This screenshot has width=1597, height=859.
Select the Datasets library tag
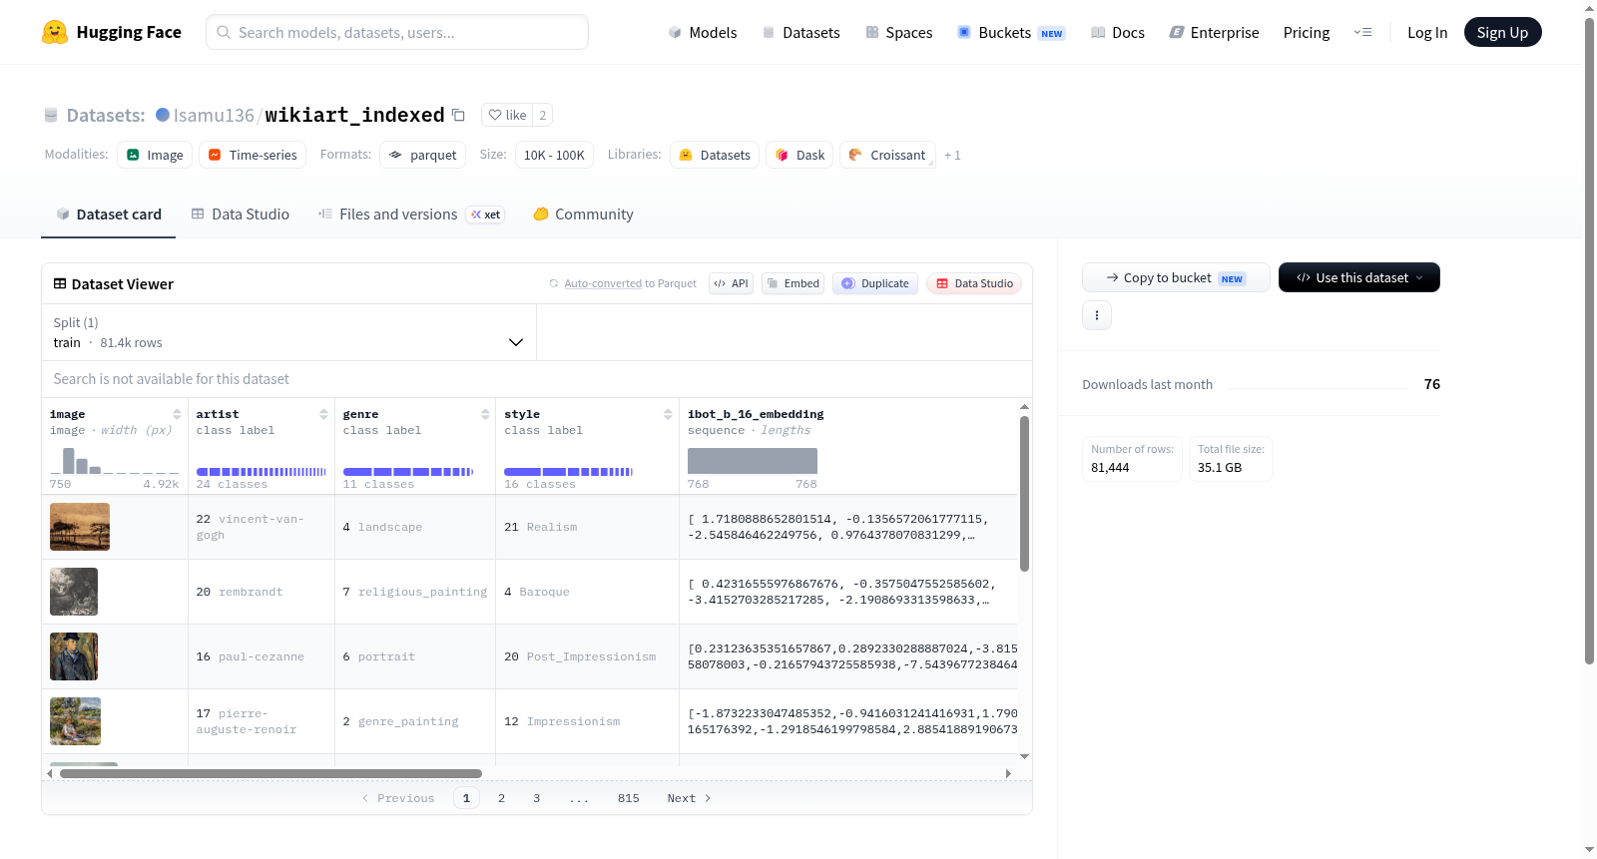[715, 155]
